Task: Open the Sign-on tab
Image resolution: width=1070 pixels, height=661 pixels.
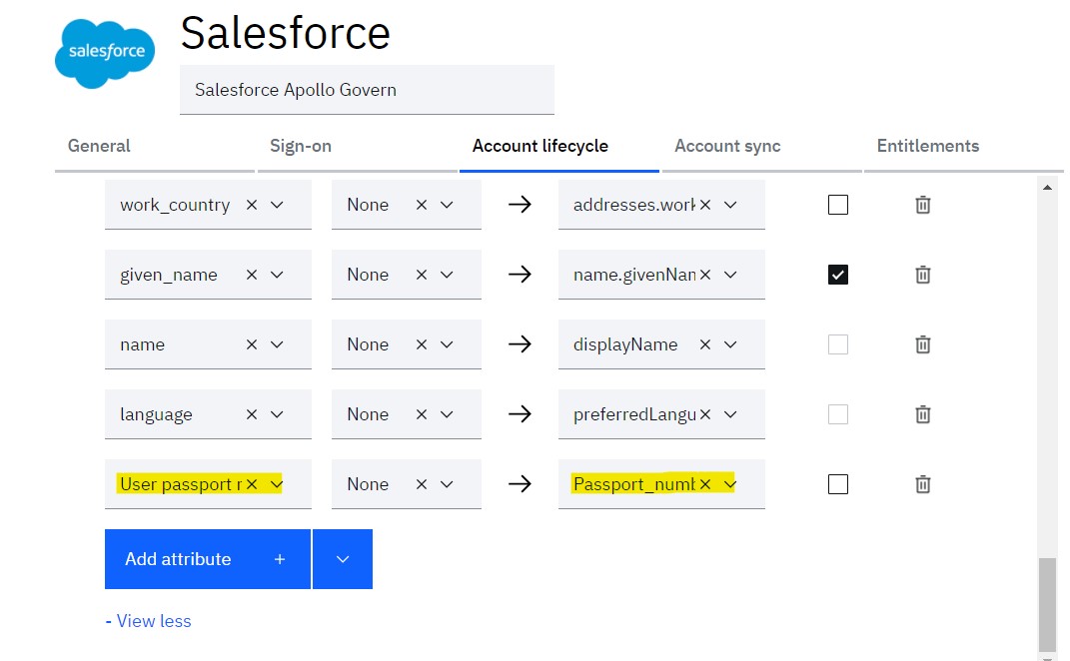Action: click(301, 146)
